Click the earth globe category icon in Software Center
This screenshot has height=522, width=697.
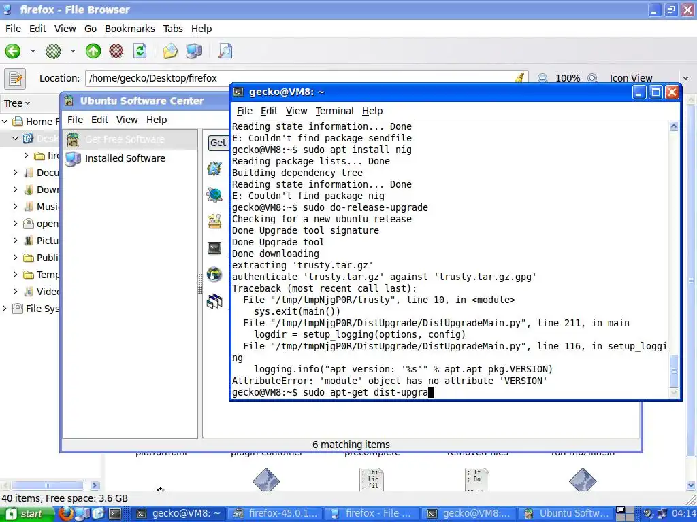click(214, 274)
